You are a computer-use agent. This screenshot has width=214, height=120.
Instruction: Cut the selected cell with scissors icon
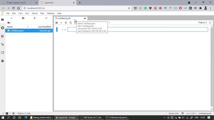66,23
